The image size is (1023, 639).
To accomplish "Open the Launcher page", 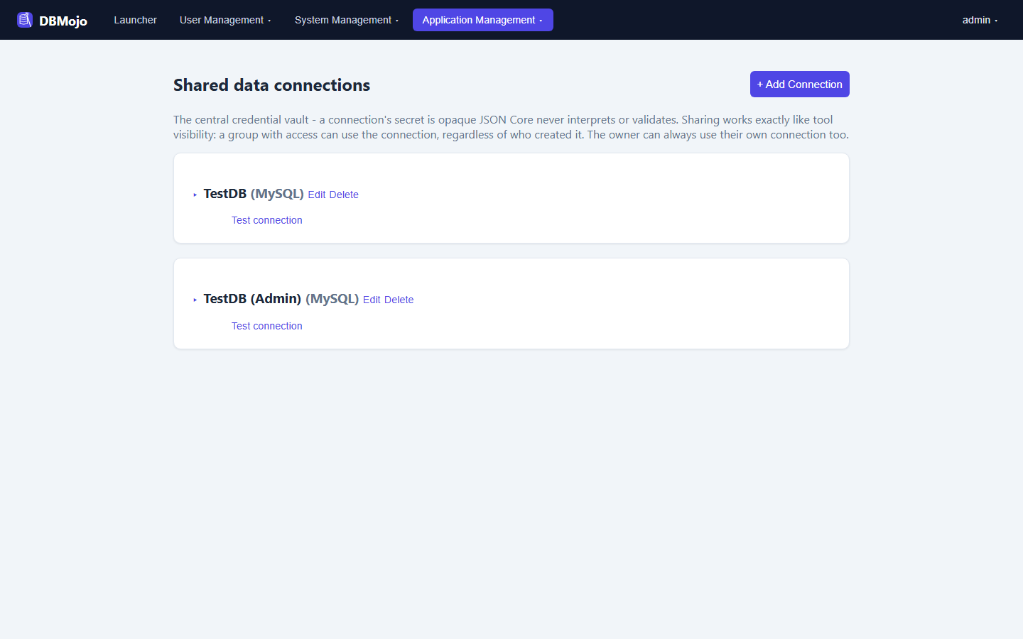I will (x=135, y=20).
